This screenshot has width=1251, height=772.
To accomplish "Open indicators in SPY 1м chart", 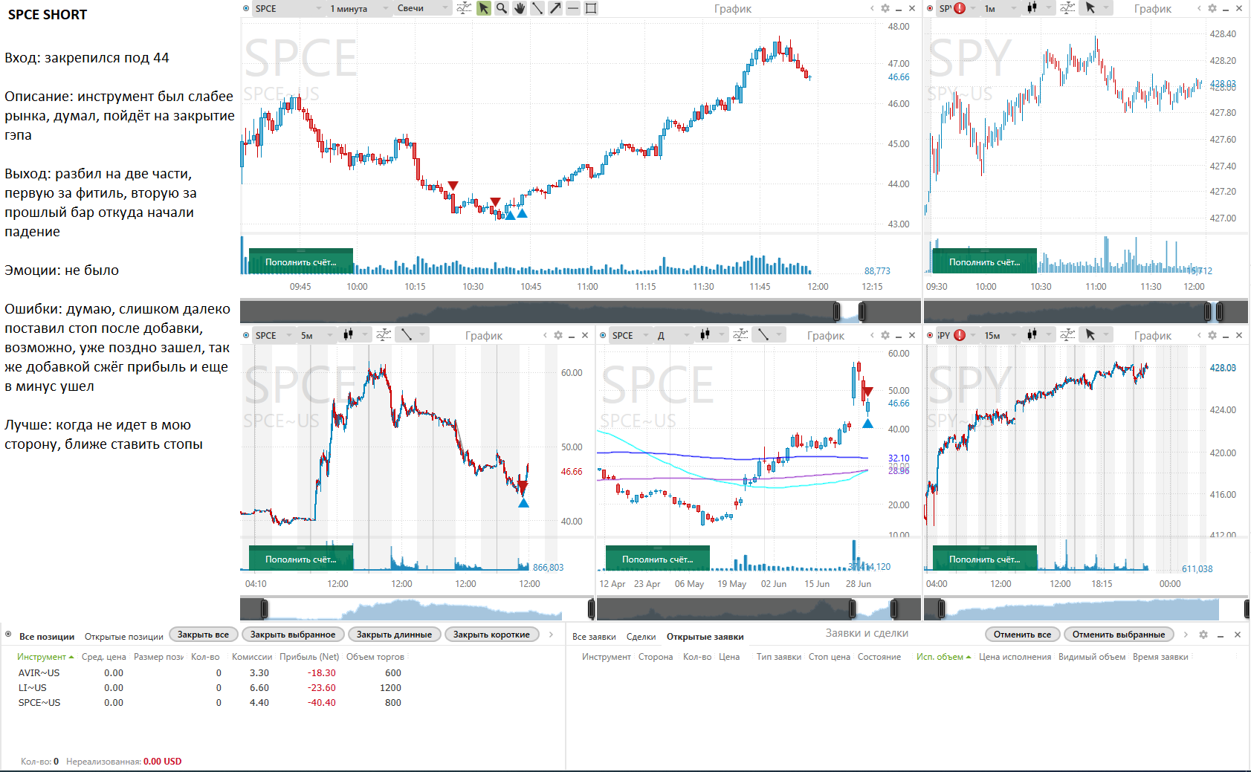I will [x=1067, y=8].
